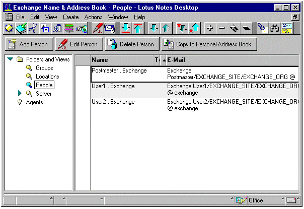Click the scissors Cut SmartIcon
304x209 pixels.
(33, 28)
